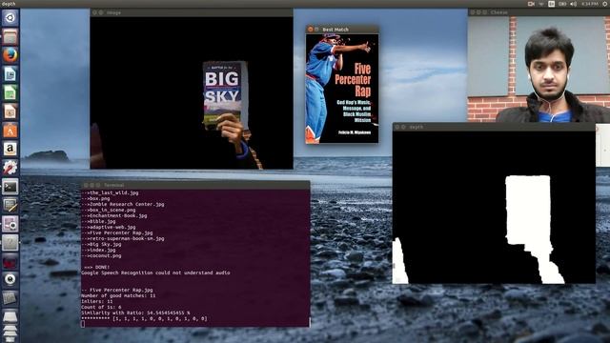Viewport: 610px width, 343px height.
Task: Click 'Number of good matches: 11' line
Action: (x=118, y=295)
